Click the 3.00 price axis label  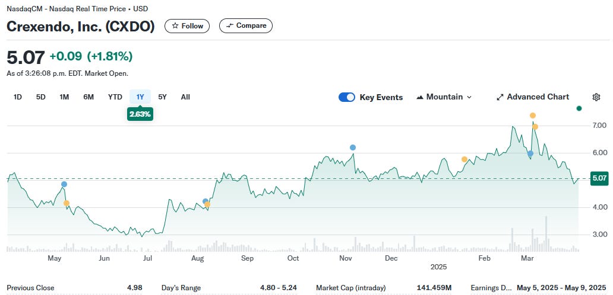tap(599, 235)
